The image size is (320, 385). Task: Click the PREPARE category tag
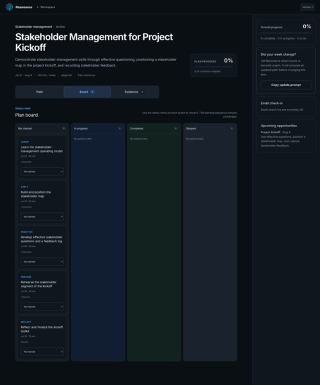[26, 277]
